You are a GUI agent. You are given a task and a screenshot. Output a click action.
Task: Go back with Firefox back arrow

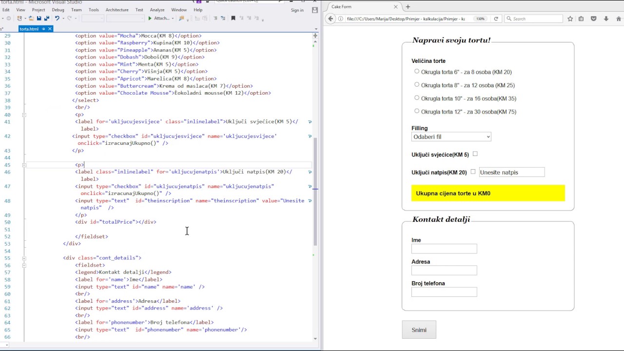pyautogui.click(x=331, y=19)
